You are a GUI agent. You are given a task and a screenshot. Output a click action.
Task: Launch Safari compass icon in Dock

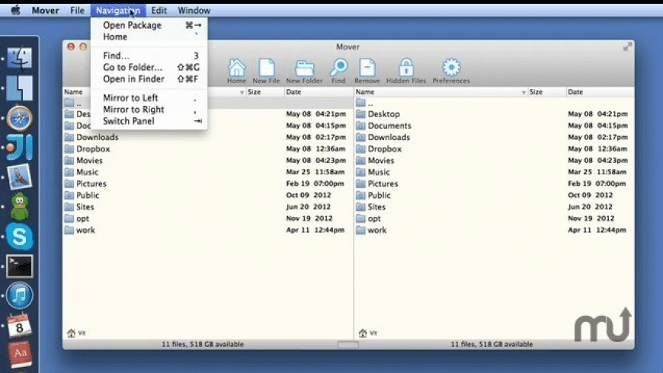tap(20, 118)
